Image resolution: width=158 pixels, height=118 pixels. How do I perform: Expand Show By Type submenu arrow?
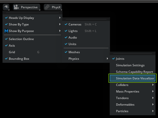(x=60, y=24)
